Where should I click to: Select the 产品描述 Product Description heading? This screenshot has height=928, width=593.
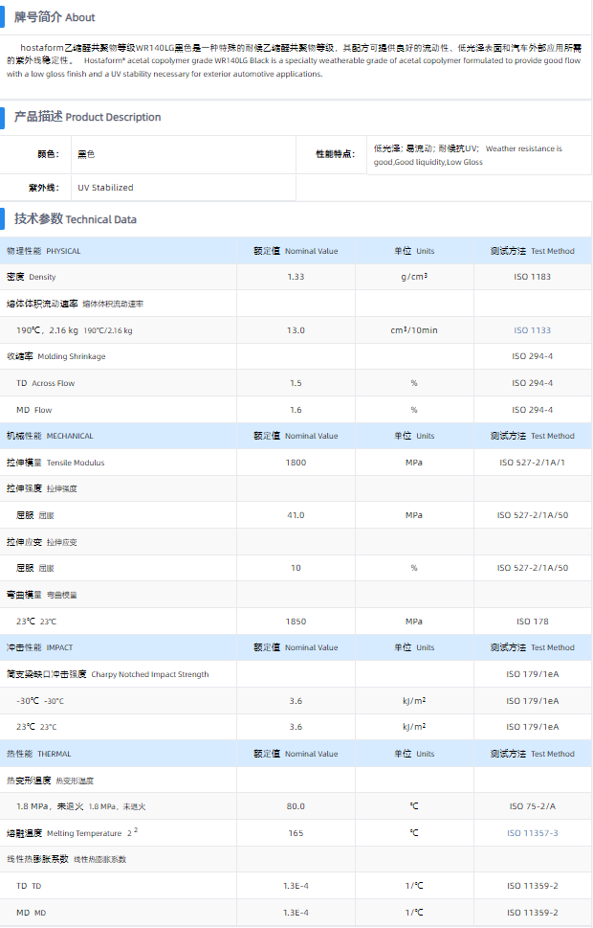[x=87, y=117]
